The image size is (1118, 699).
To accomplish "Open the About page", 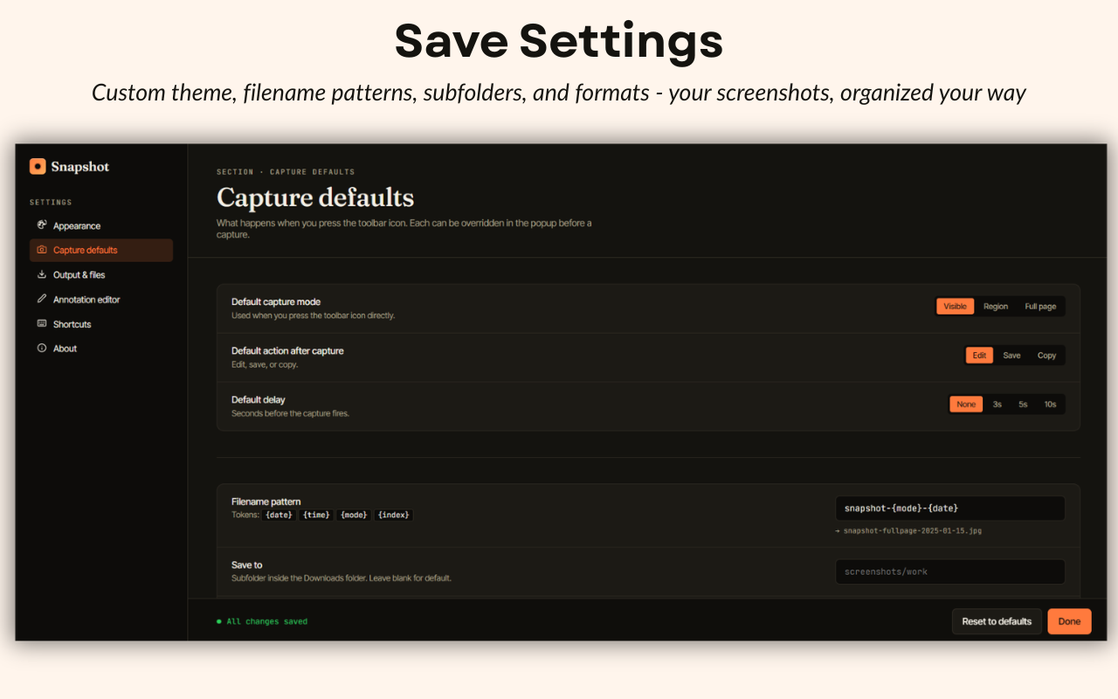I will (101, 348).
